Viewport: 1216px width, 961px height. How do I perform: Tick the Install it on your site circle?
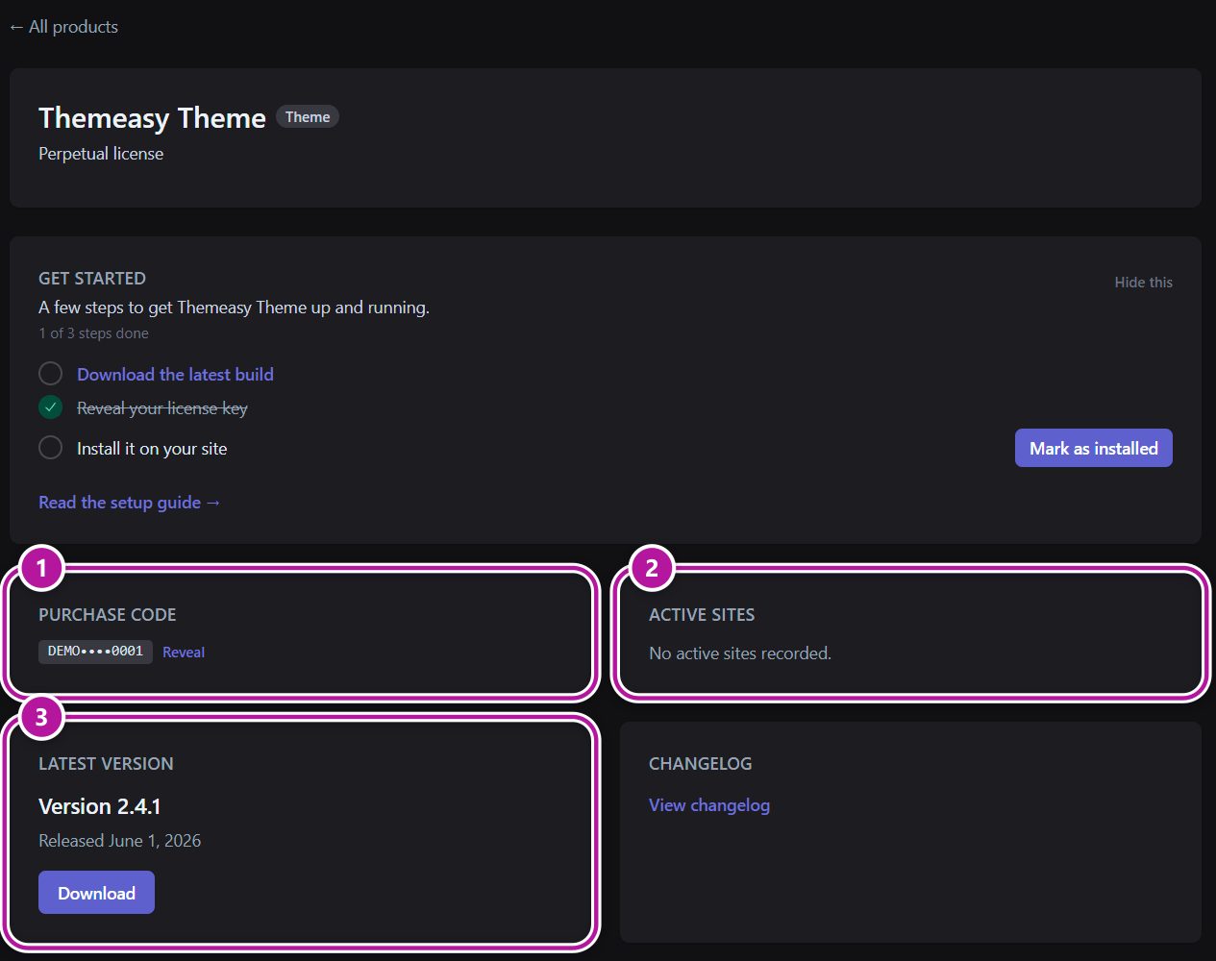click(50, 448)
